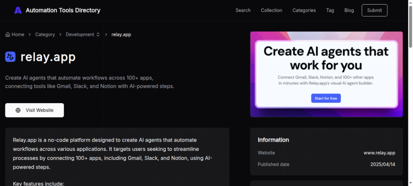Open the Automation Tools Directory site title
413x186 pixels.
click(63, 10)
